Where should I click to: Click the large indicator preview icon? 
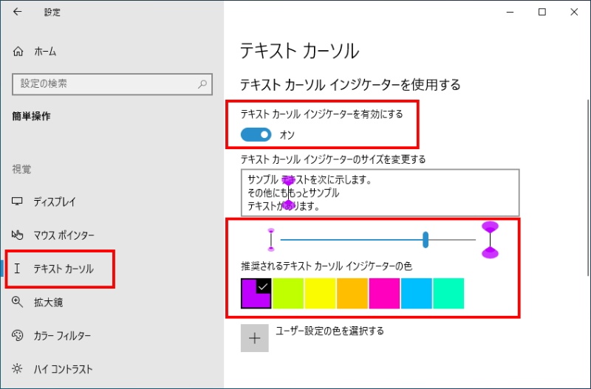coord(490,240)
